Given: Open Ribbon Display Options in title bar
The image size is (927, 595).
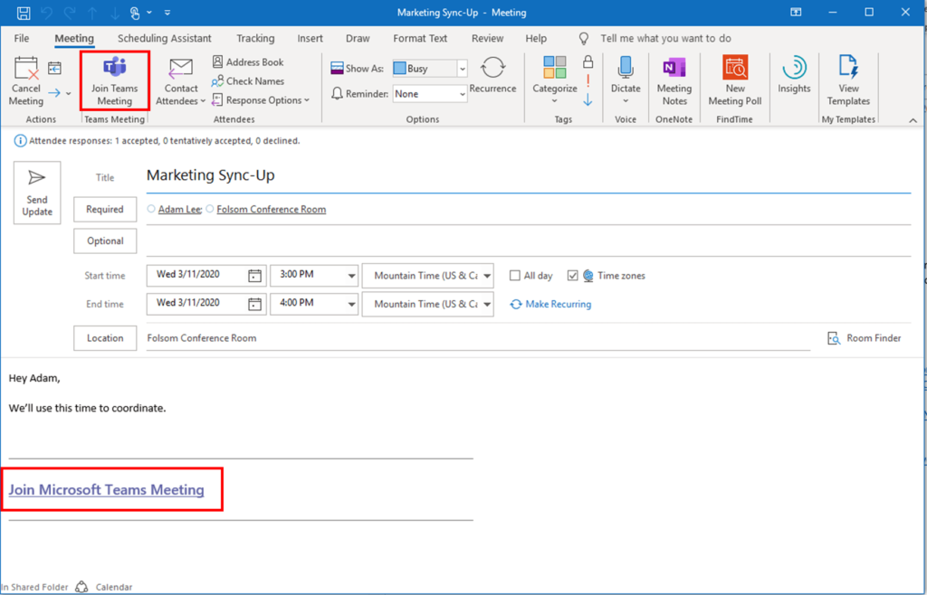Looking at the screenshot, I should tap(797, 13).
